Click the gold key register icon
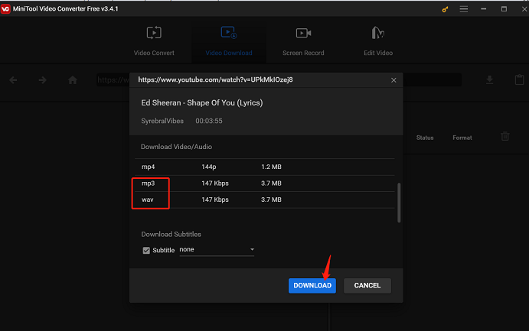The height and width of the screenshot is (331, 529). tap(446, 8)
